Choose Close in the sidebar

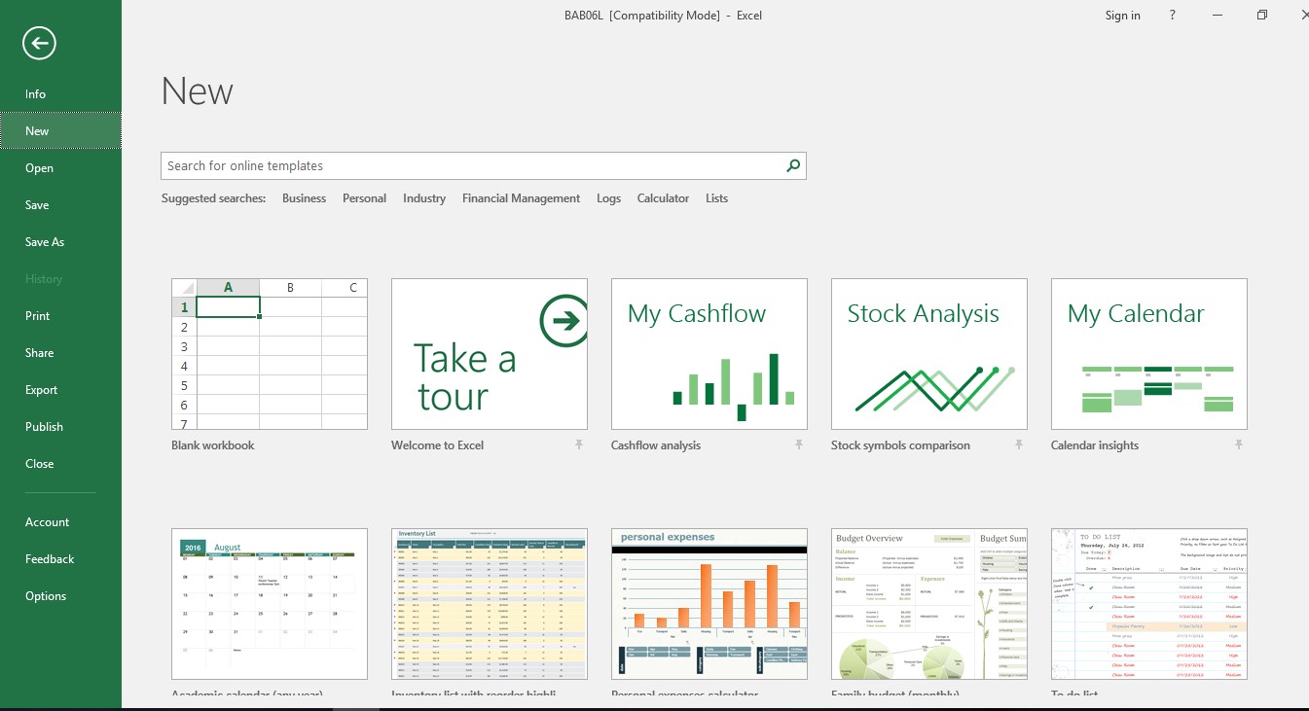point(60,464)
